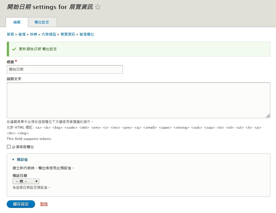Click the 更新開始日期 欄位設定 status message
This screenshot has height=213, width=276.
click(x=38, y=49)
